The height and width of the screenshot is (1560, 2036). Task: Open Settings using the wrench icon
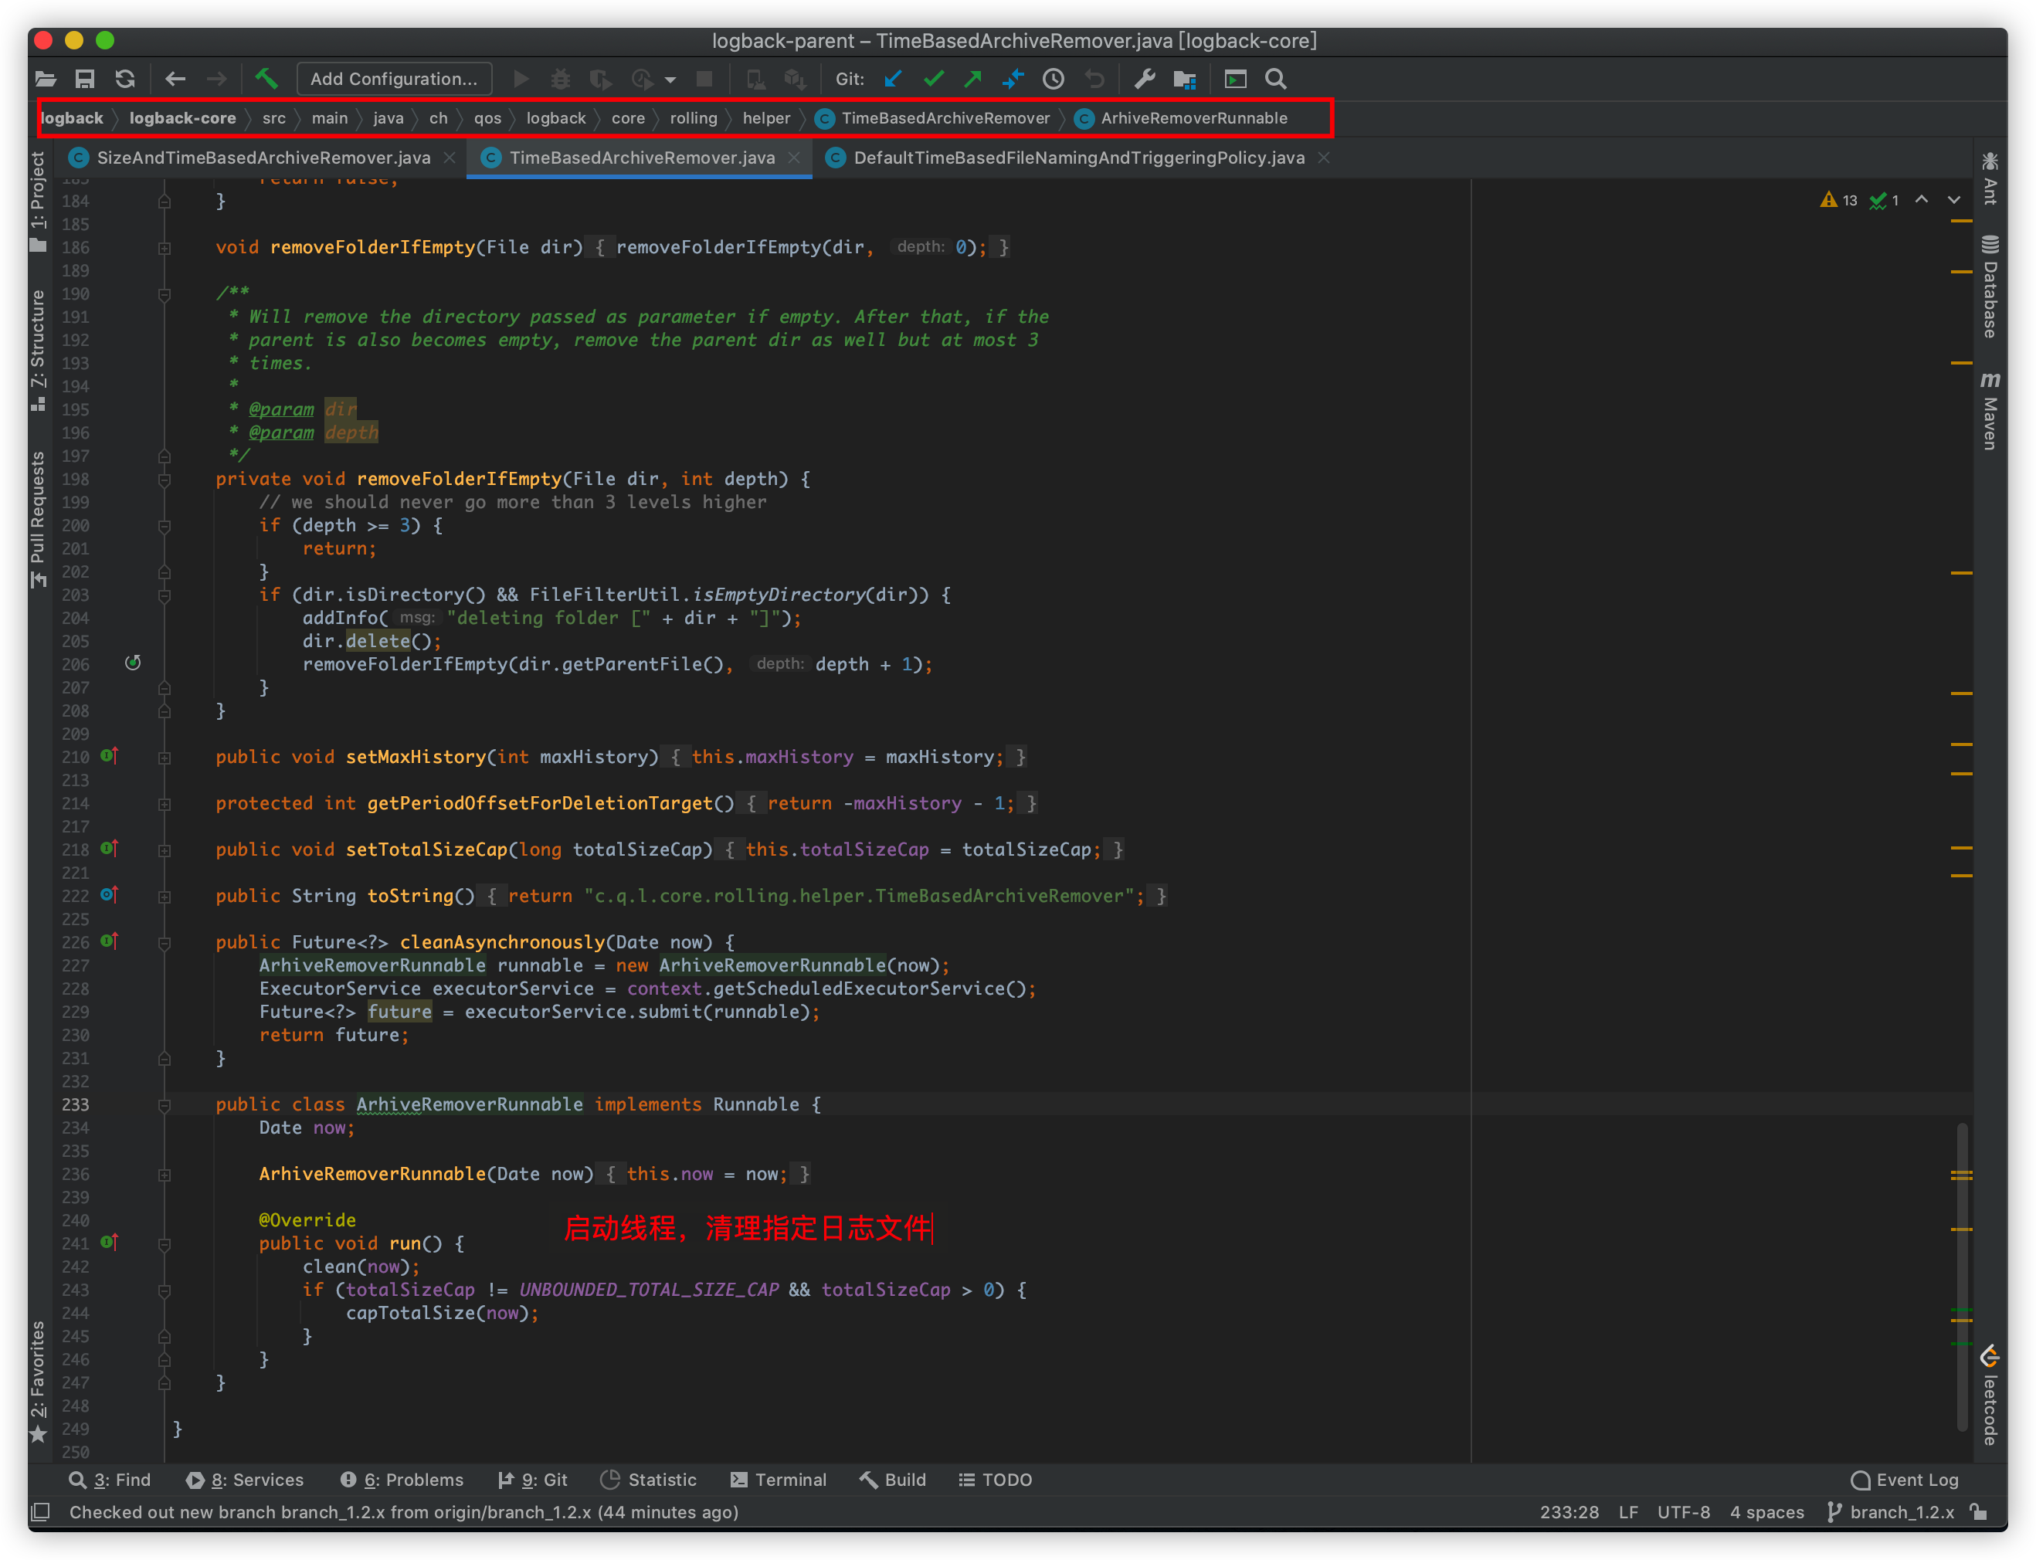tap(1145, 79)
